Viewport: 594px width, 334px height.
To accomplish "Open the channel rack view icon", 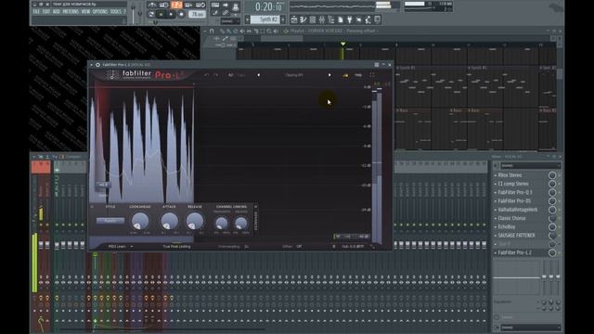I will coord(313,19).
